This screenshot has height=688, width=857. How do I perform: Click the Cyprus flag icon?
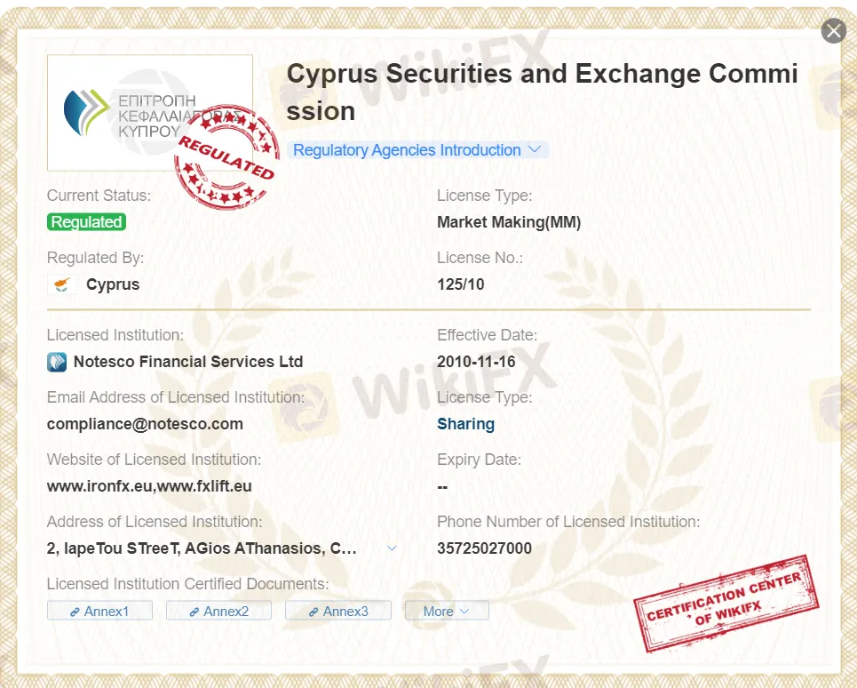[x=62, y=284]
